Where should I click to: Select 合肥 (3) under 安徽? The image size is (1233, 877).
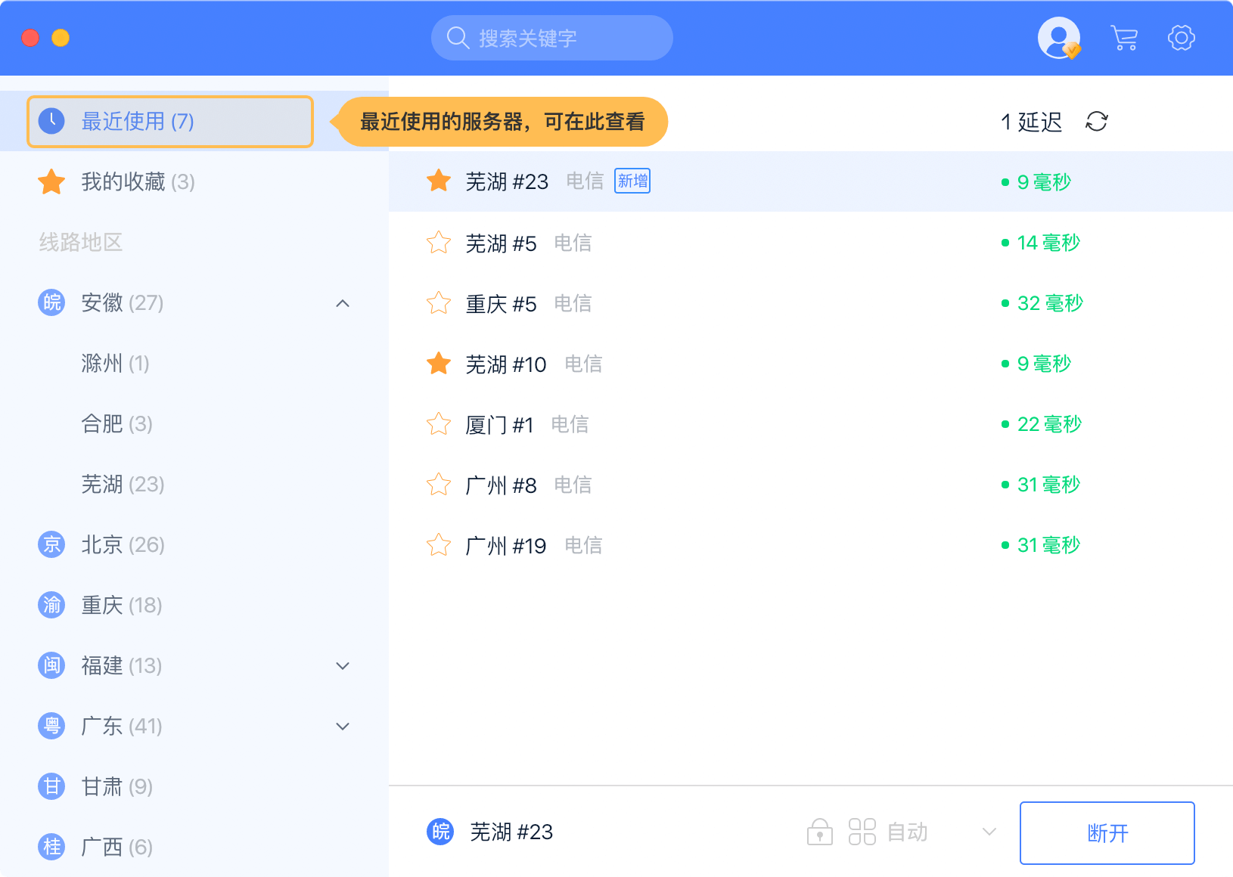tap(116, 424)
